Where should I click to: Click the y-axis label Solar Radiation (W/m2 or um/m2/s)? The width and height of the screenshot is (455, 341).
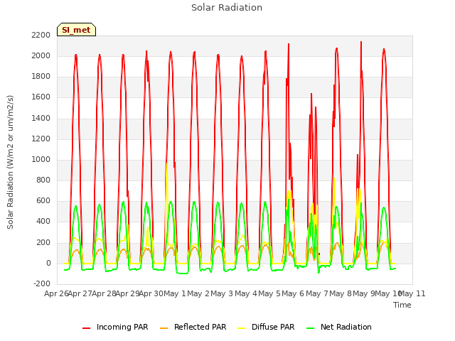point(10,162)
